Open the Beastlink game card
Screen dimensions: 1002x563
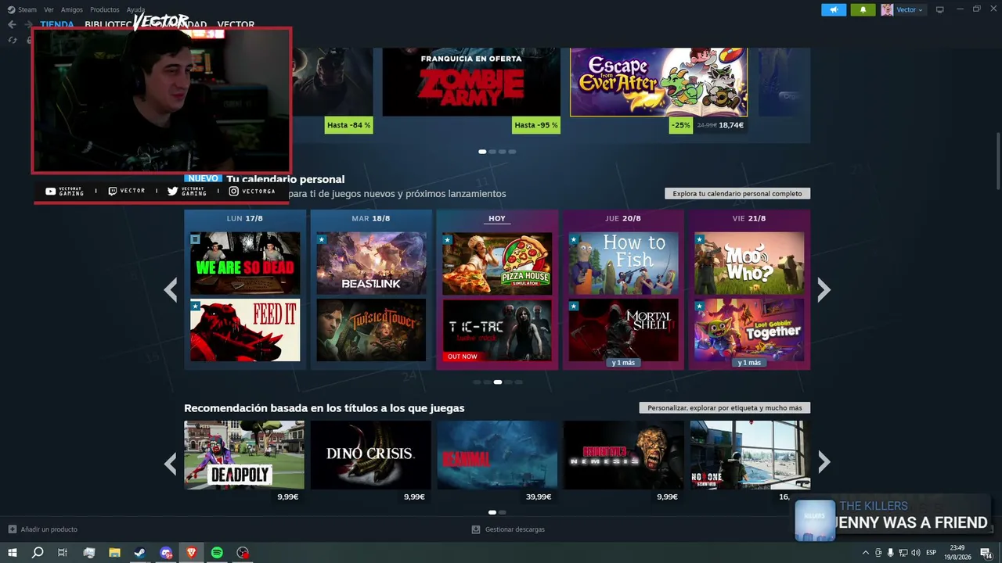(x=371, y=264)
